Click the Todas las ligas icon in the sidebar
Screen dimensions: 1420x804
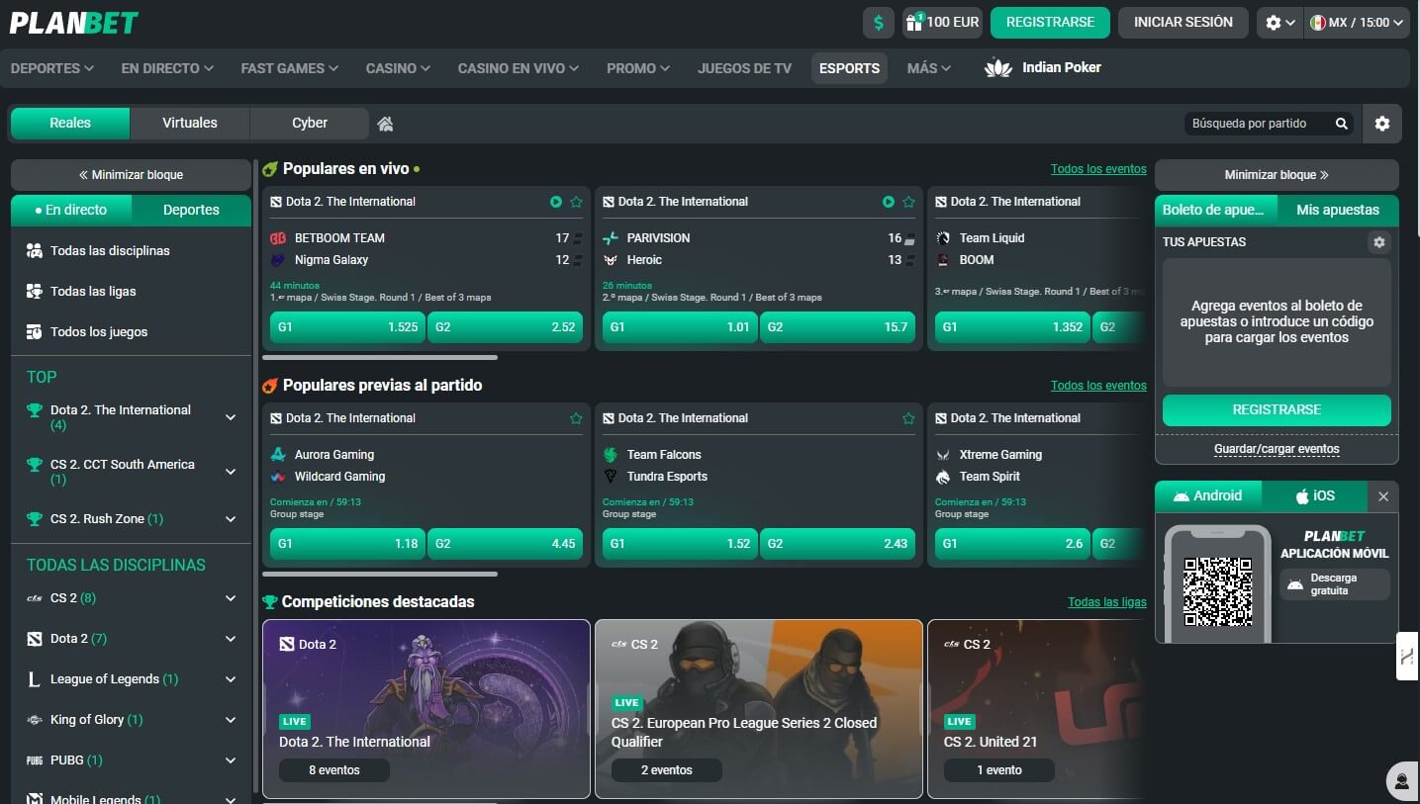click(x=35, y=292)
